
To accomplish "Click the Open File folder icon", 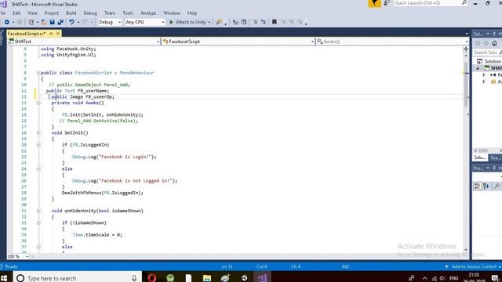I will click(x=44, y=22).
